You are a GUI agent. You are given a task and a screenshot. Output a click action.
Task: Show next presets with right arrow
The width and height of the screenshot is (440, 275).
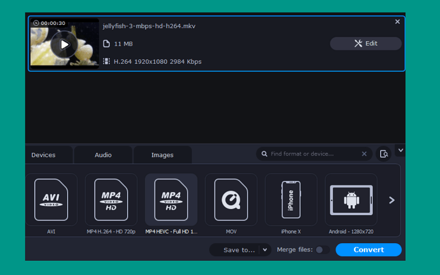[392, 200]
